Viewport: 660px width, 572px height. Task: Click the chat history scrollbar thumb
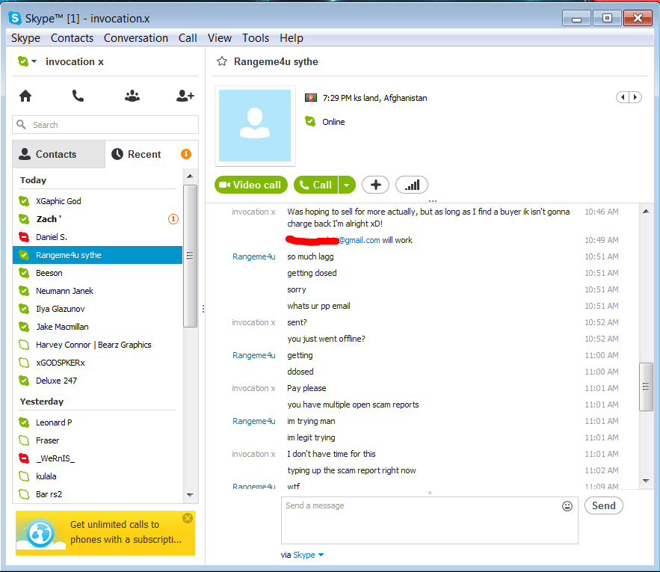(646, 387)
